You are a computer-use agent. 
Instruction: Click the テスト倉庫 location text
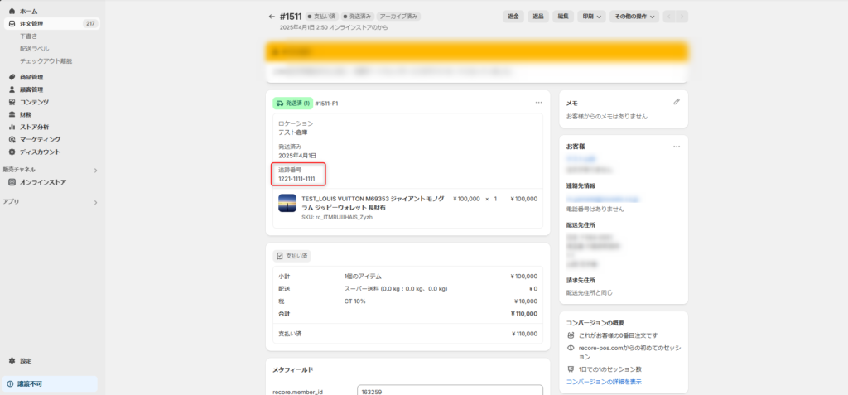pyautogui.click(x=293, y=132)
